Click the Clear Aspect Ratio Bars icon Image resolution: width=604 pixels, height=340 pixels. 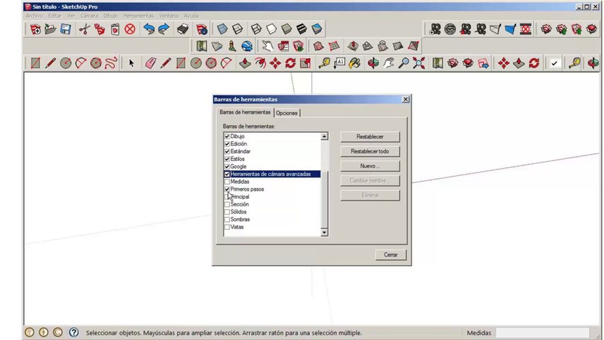[x=526, y=29]
